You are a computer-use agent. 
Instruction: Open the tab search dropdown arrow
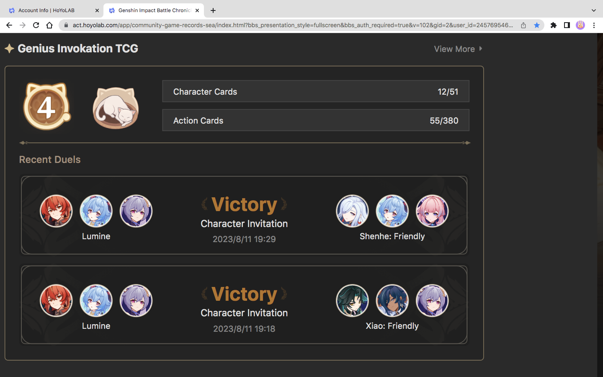pyautogui.click(x=593, y=10)
